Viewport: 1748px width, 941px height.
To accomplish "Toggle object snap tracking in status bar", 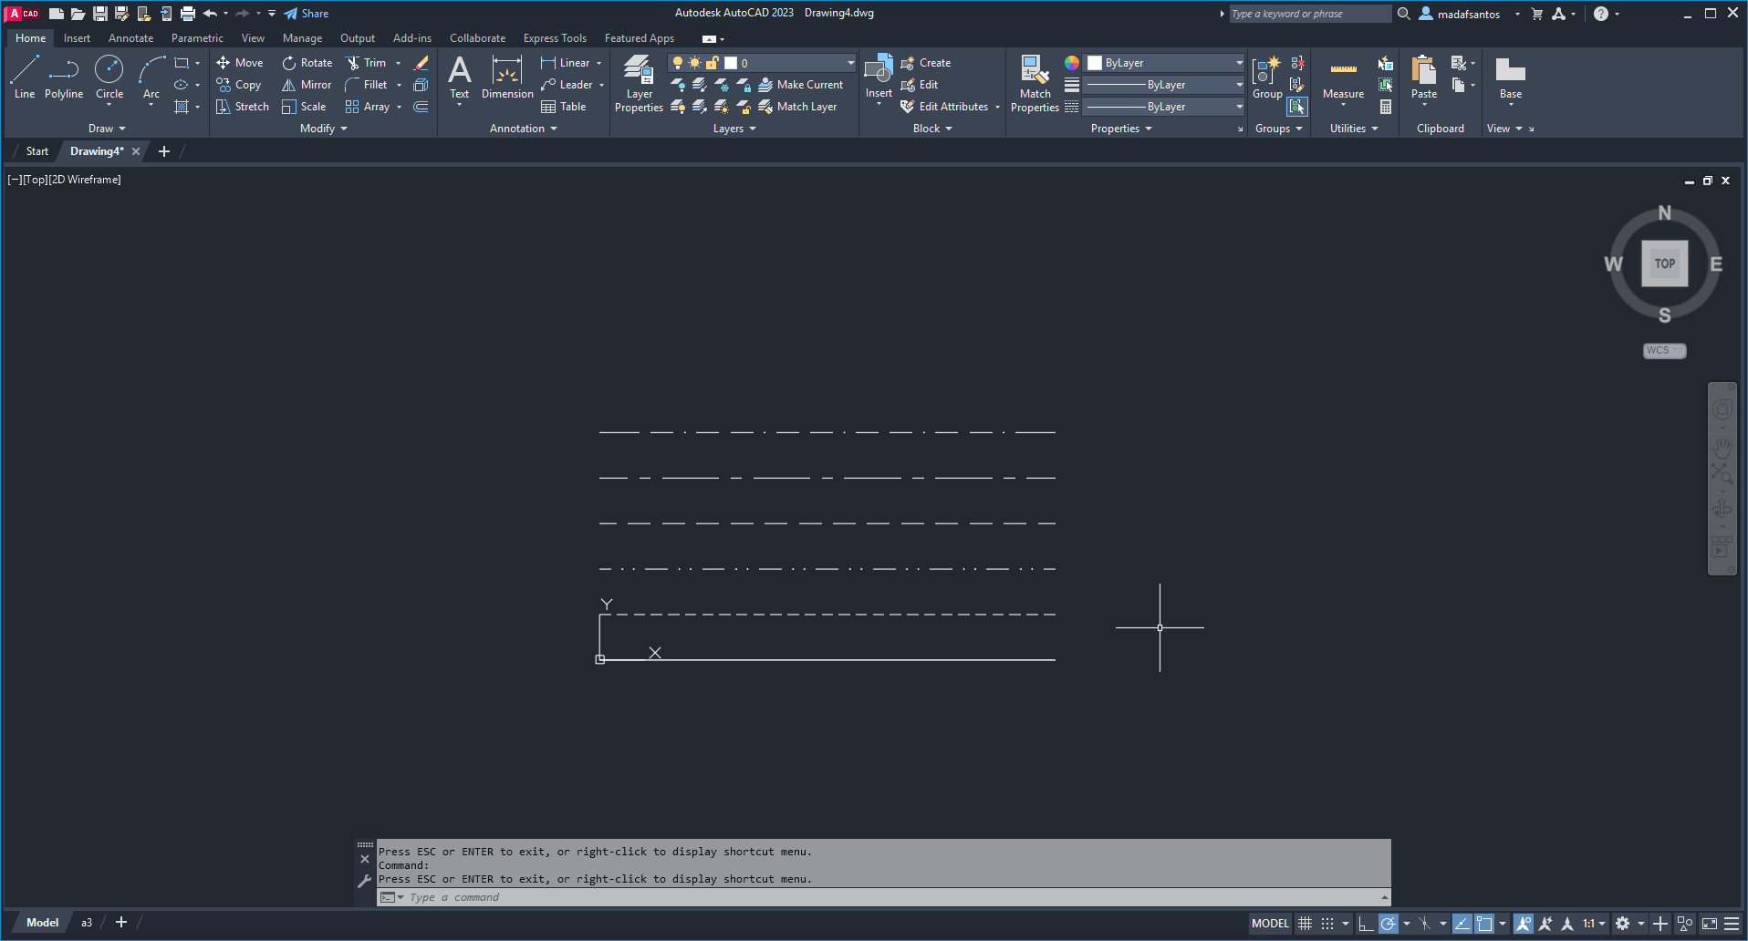I will tap(1462, 924).
